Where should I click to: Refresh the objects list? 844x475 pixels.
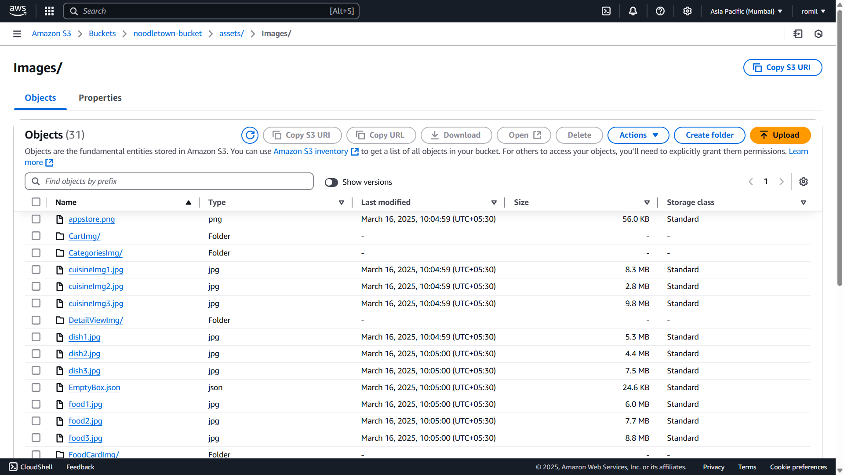tap(250, 135)
